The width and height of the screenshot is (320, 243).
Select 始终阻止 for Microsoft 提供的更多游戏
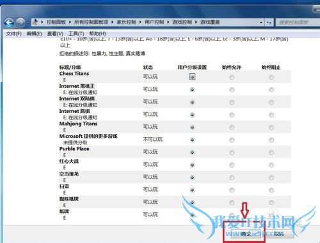(271, 140)
